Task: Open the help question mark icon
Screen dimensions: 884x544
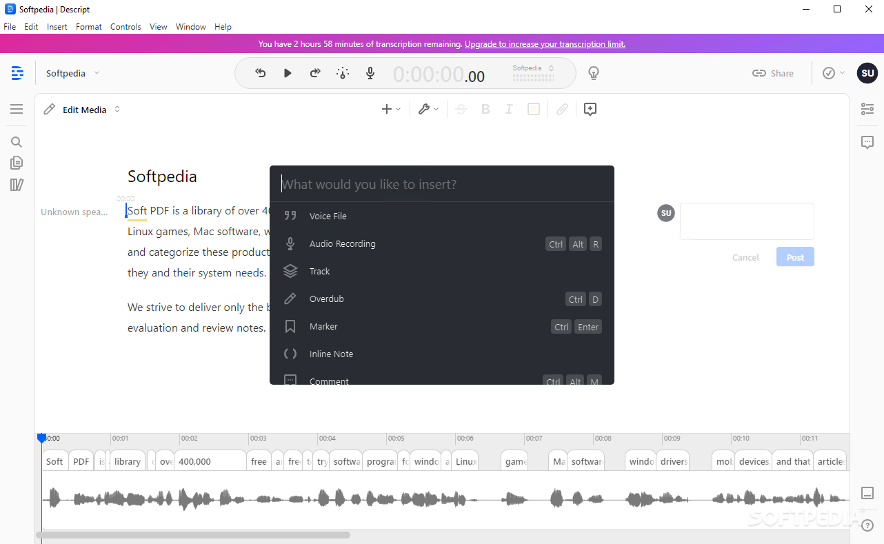Action: pos(867,525)
